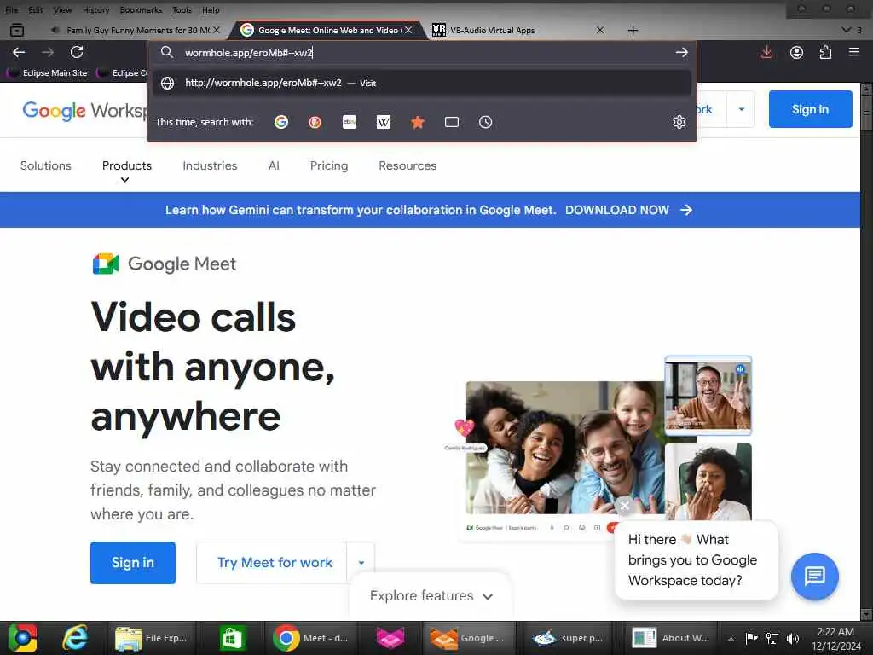Open the network tray icon
The height and width of the screenshot is (655, 873).
772,638
